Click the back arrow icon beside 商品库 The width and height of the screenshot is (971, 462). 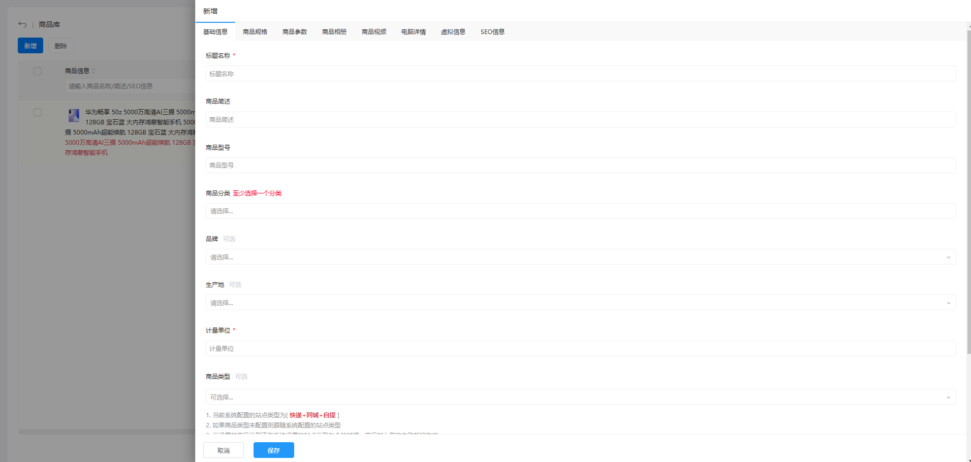point(22,24)
